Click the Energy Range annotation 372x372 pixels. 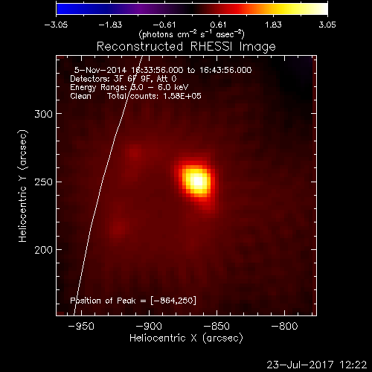(129, 87)
